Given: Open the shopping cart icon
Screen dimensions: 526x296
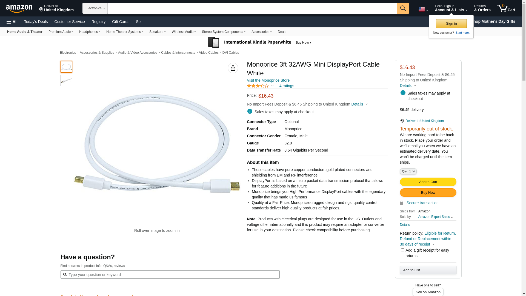Looking at the screenshot, I should point(506,8).
